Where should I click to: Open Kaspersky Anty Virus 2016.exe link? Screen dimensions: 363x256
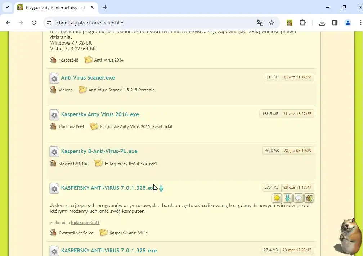coord(100,114)
